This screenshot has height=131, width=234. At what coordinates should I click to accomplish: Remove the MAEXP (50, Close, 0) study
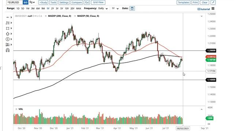point(75,16)
